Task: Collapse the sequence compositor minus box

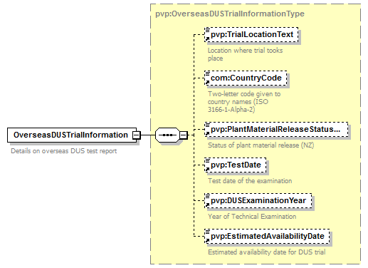Action: (184, 135)
